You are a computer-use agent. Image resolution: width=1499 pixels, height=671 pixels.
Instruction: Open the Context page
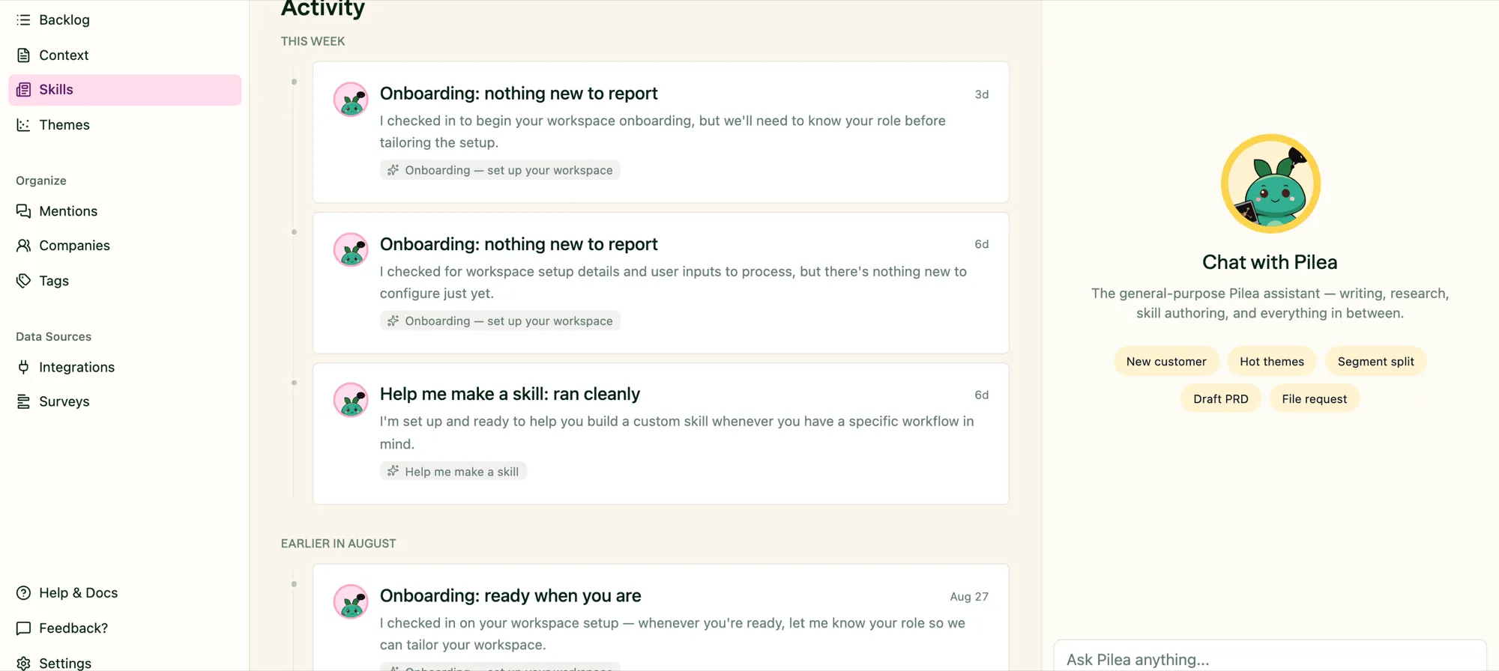(124, 55)
